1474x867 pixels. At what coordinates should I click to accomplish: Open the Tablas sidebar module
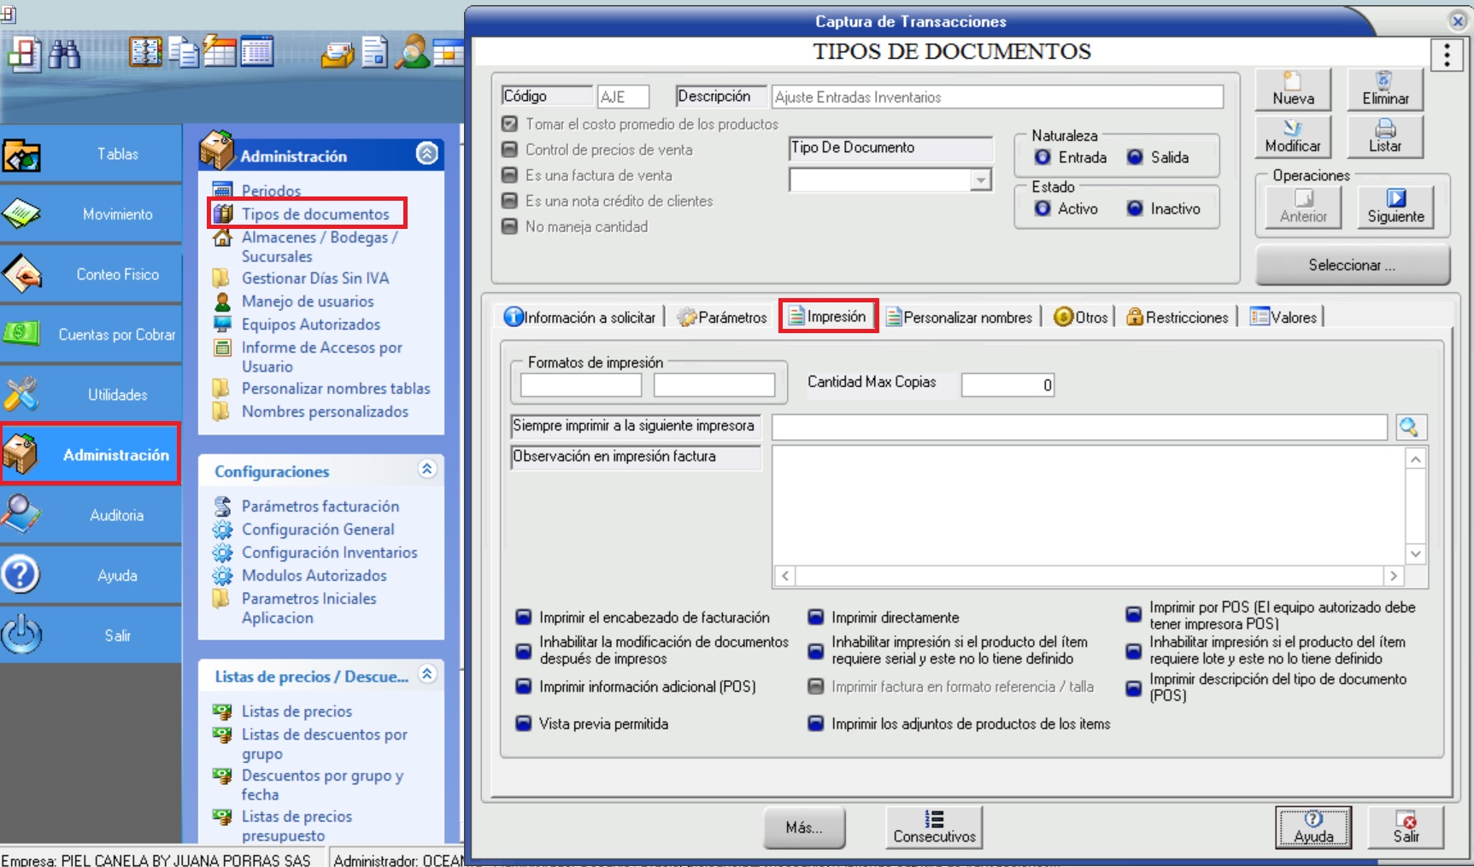pyautogui.click(x=91, y=155)
